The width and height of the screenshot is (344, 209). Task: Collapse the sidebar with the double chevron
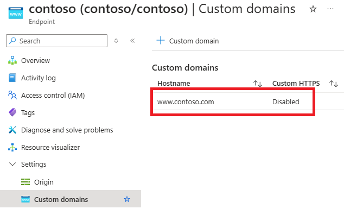[x=132, y=41]
